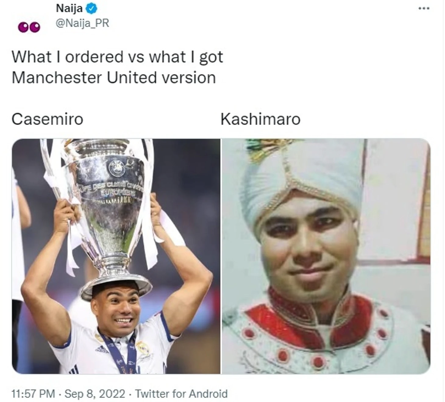Click the Twitter for Android source link
The height and width of the screenshot is (402, 445).
[x=181, y=393]
